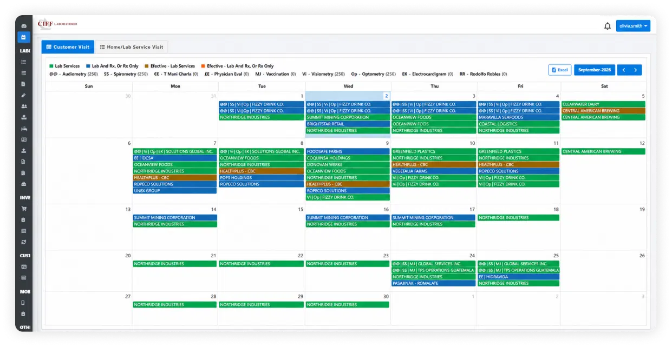Select day number 19 on the calendar
This screenshot has width=672, height=347.
click(642, 209)
